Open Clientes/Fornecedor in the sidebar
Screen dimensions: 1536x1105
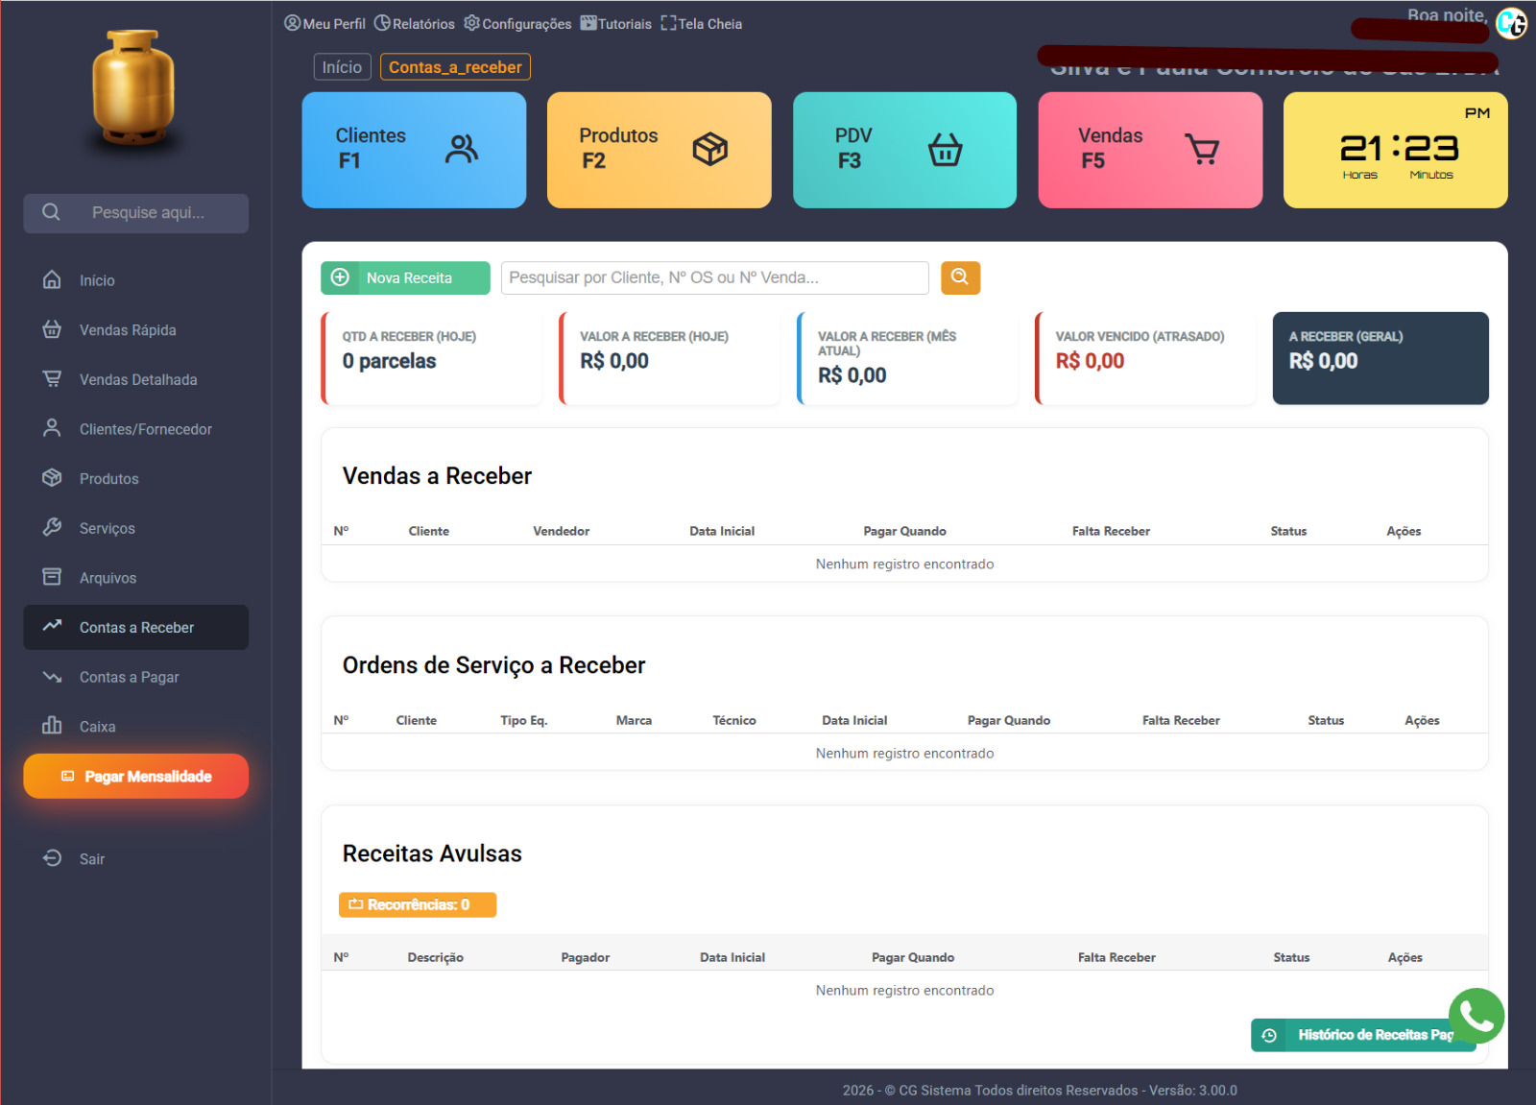136,429
